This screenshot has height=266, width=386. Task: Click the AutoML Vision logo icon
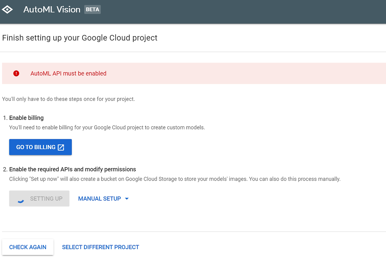tap(7, 9)
